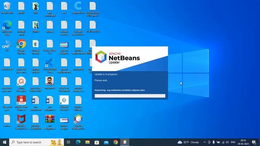Viewport: 260px width, 146px height.
Task: Open the McAfee Safe Connect shortcut
Action: [x=21, y=103]
